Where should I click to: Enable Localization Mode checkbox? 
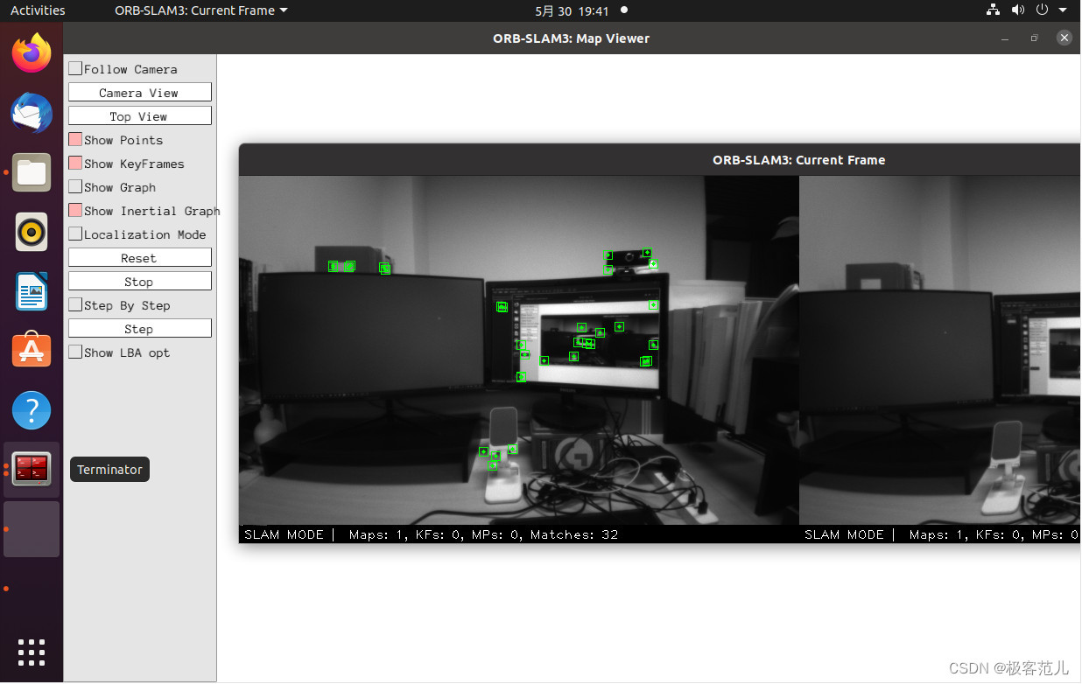75,234
